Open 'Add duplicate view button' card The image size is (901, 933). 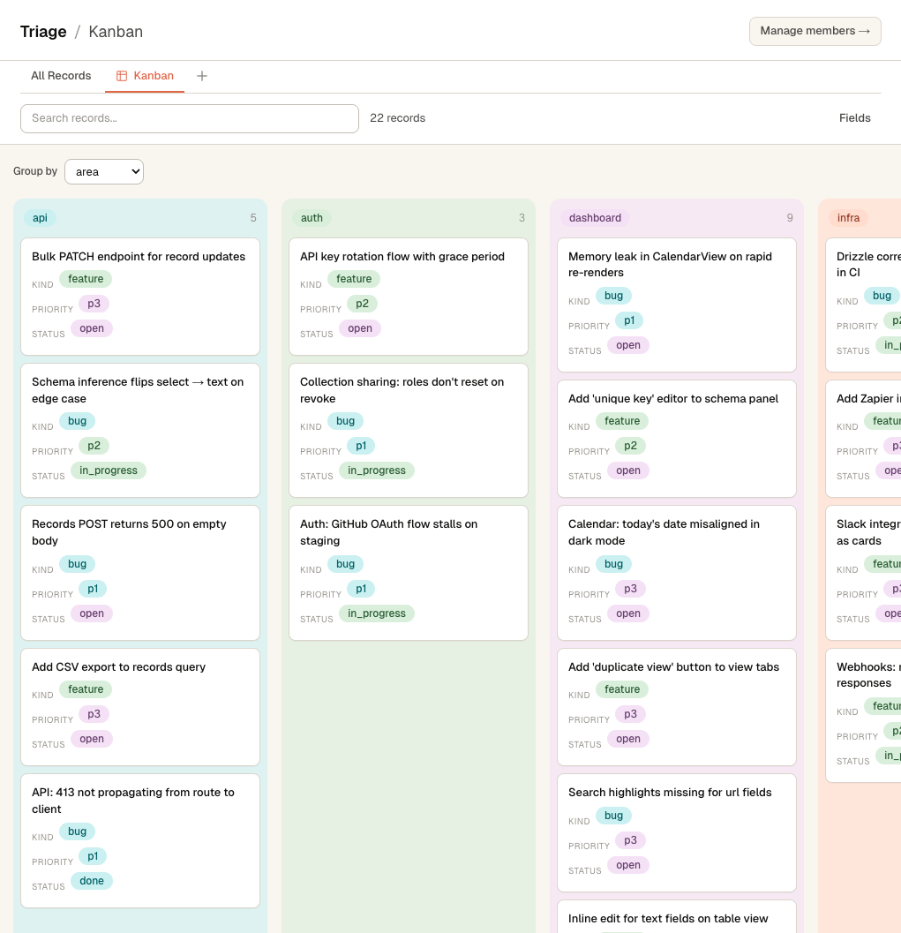(x=677, y=707)
